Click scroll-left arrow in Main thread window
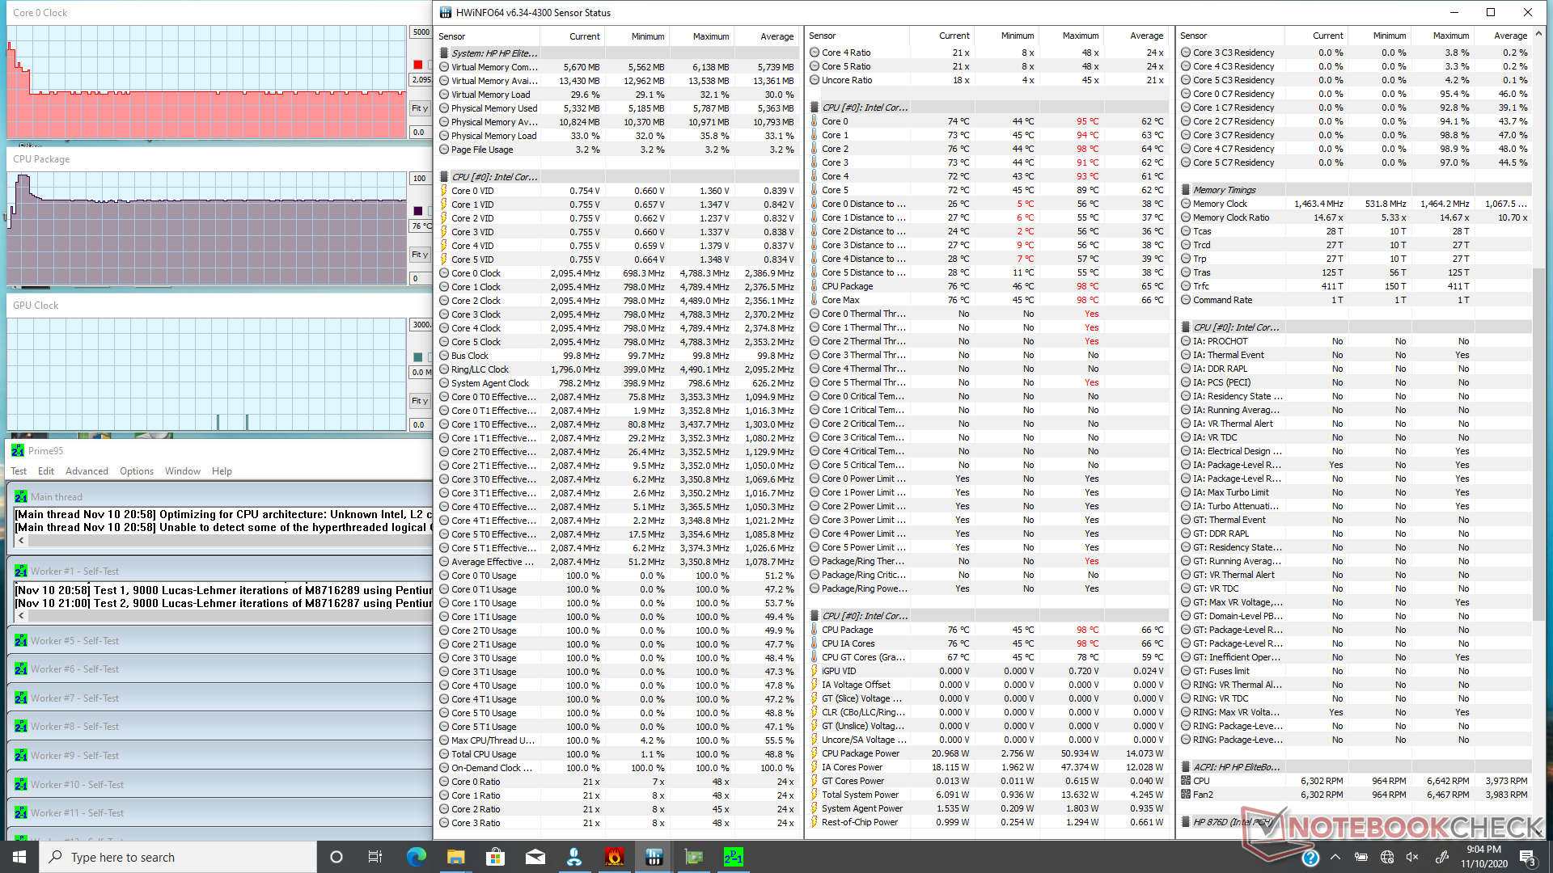 (x=21, y=540)
